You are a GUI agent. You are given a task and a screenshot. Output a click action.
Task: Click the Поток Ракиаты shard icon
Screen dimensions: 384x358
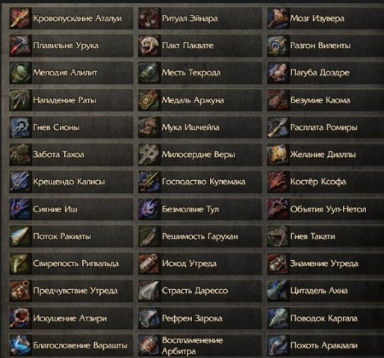coord(21,236)
